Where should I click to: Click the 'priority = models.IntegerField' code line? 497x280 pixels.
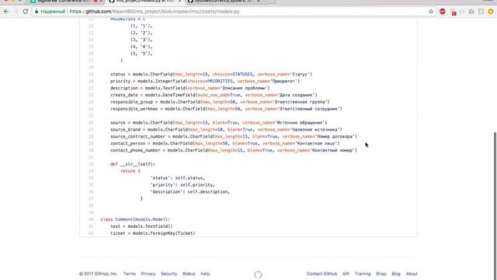tap(205, 81)
